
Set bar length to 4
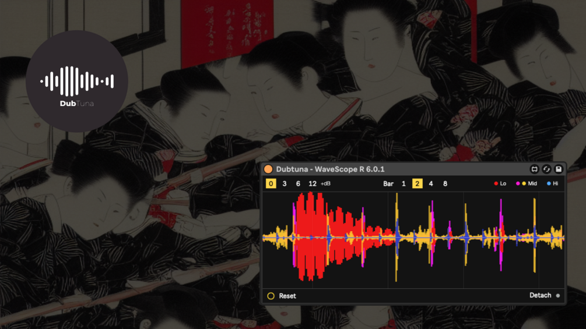pos(431,183)
